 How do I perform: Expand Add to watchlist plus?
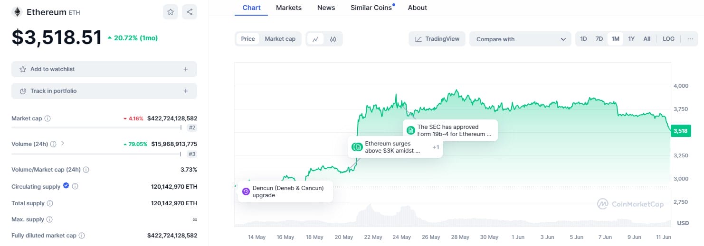click(185, 69)
